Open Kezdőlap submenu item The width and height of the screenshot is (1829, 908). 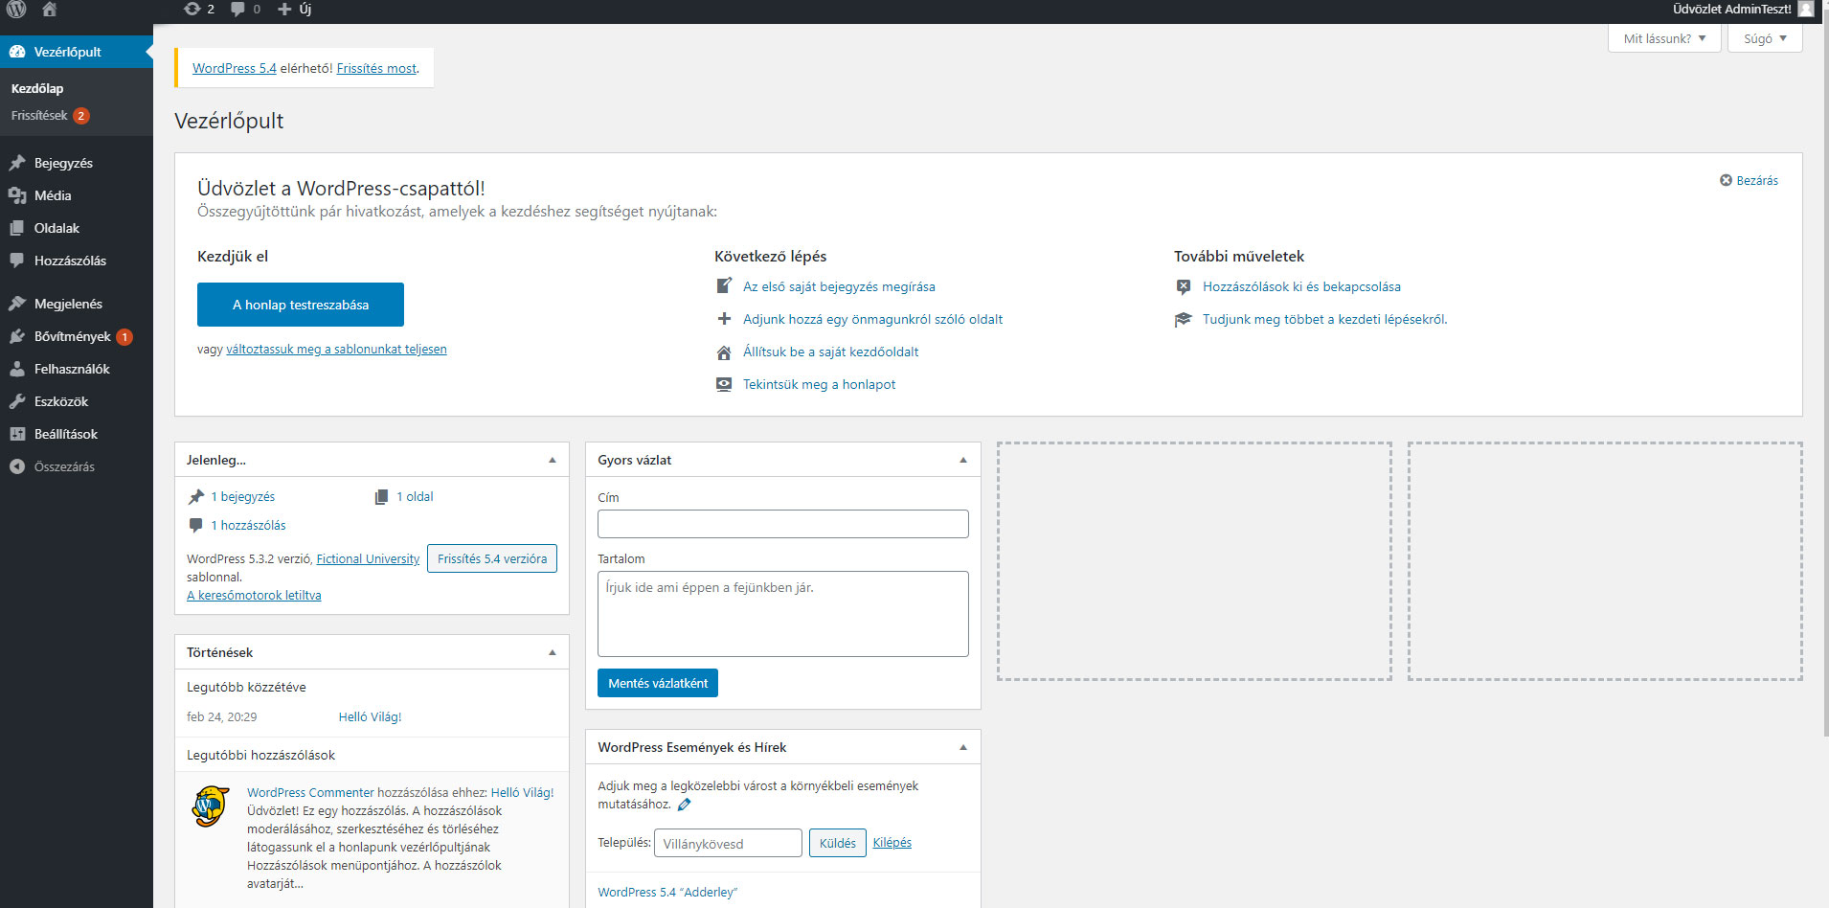tap(37, 88)
